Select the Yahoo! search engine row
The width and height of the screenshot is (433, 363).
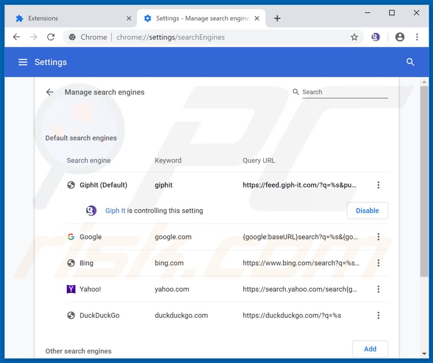227,289
